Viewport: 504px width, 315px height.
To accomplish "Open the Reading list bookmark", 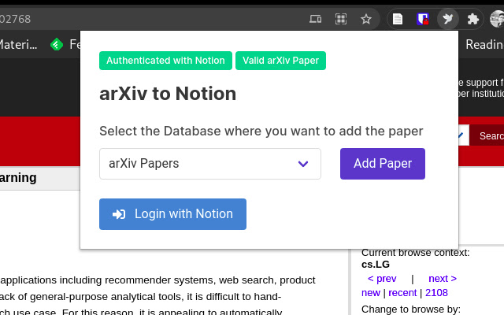I will [484, 44].
